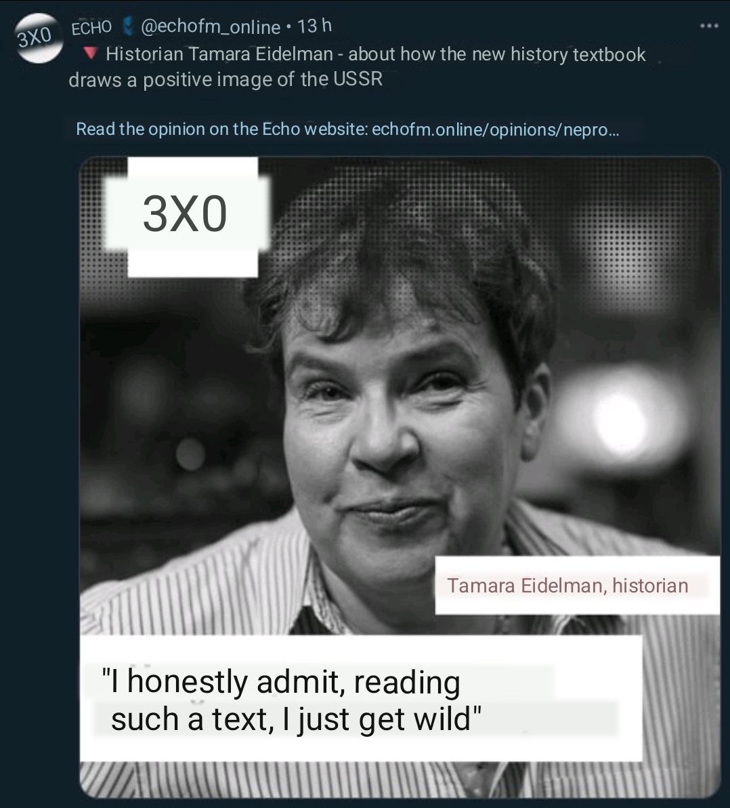Click 'Historian Tamara Eidelman' in post text
730x808 pixels.
(x=219, y=54)
